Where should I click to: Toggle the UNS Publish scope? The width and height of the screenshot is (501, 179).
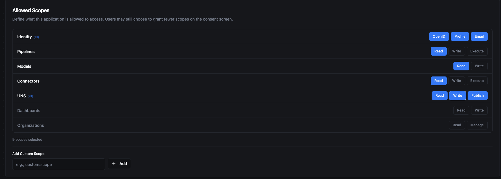point(477,96)
